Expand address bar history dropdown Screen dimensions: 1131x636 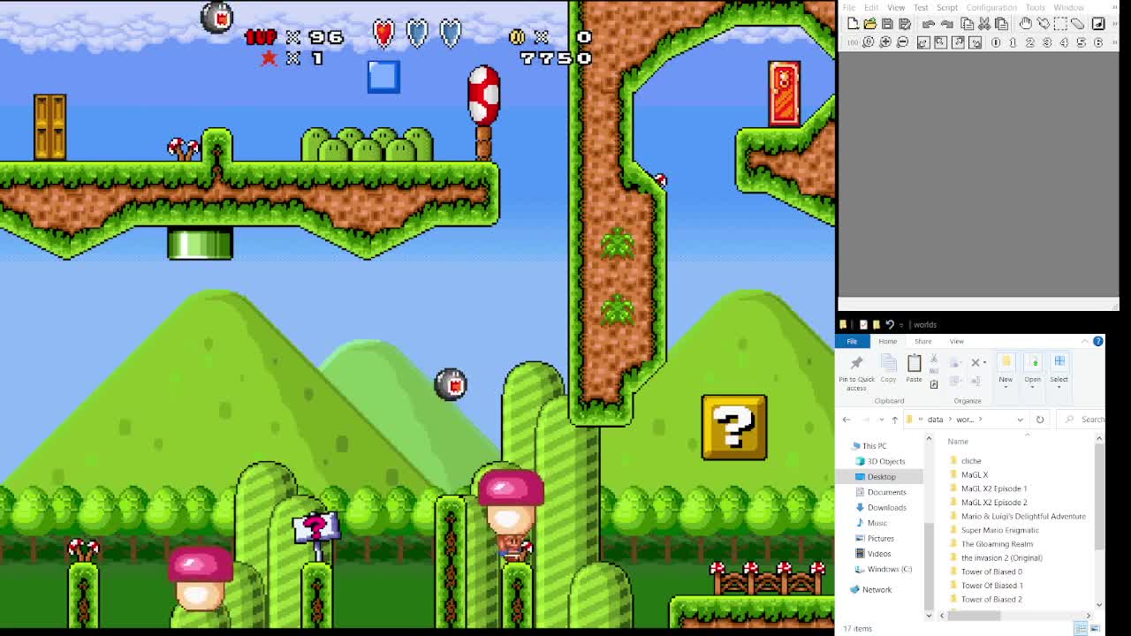(x=1020, y=420)
